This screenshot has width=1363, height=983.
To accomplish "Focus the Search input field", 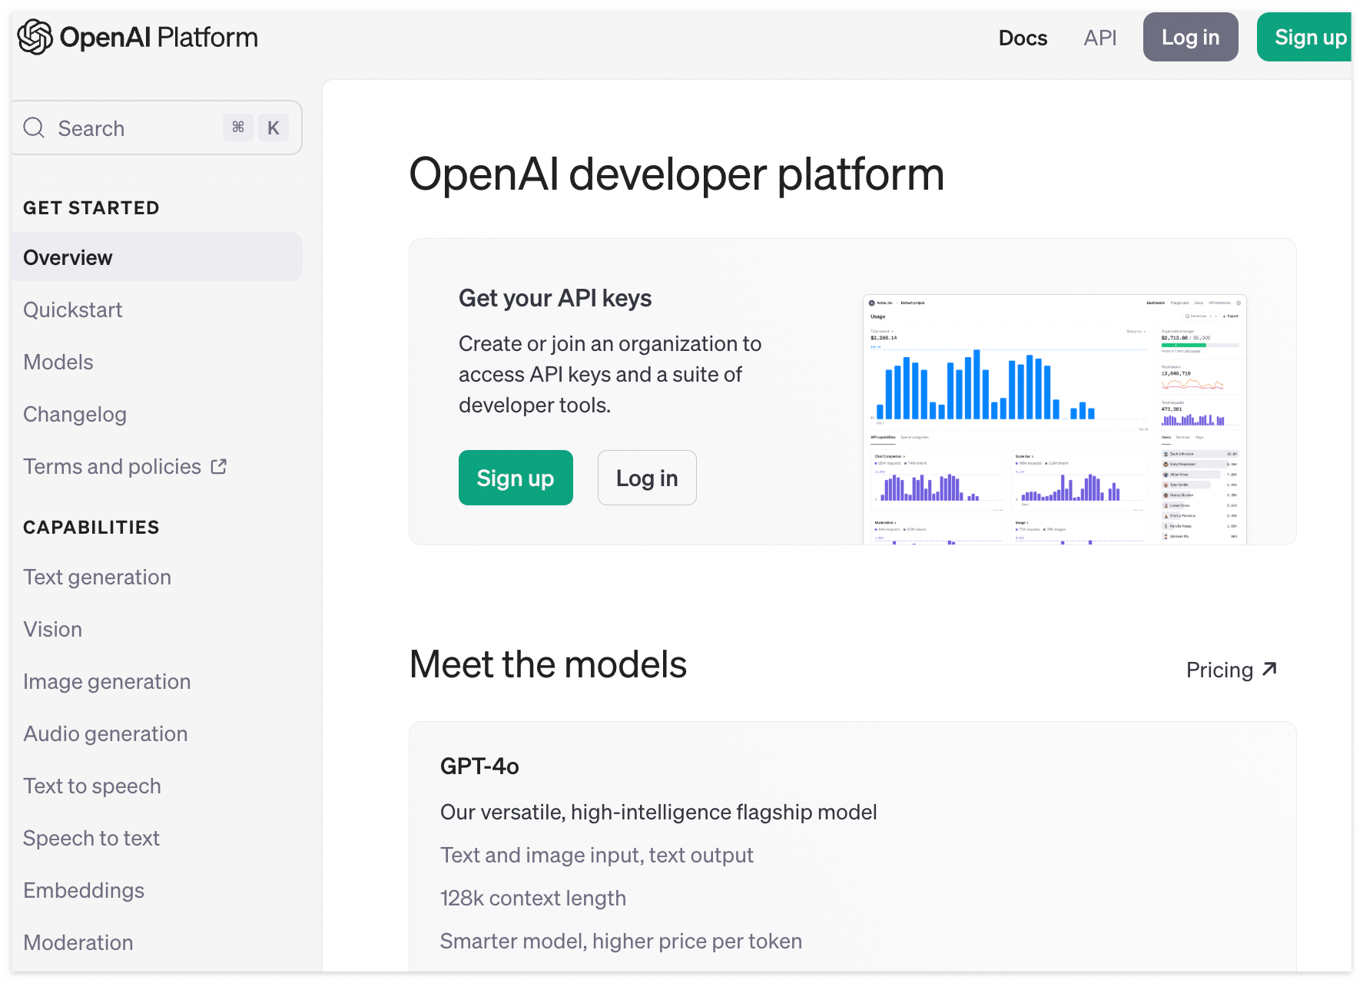I will (157, 127).
